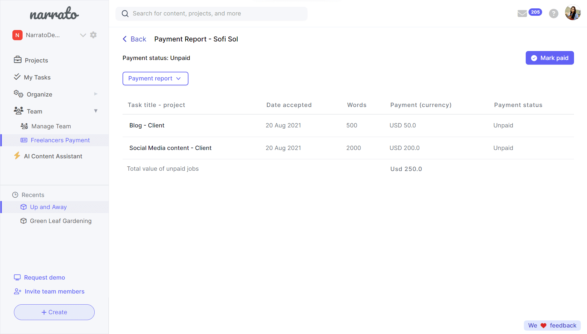Image resolution: width=587 pixels, height=334 pixels.
Task: Open Projects from the sidebar
Action: 36,60
